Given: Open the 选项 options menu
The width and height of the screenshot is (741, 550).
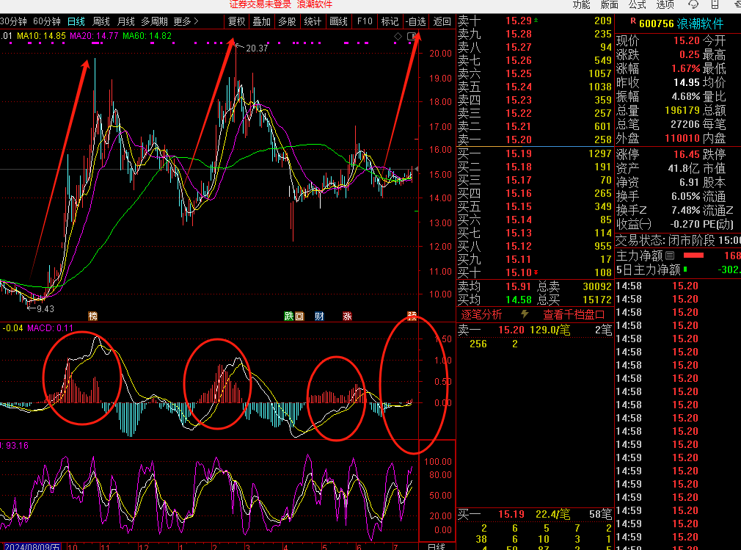Looking at the screenshot, I should 665,4.
